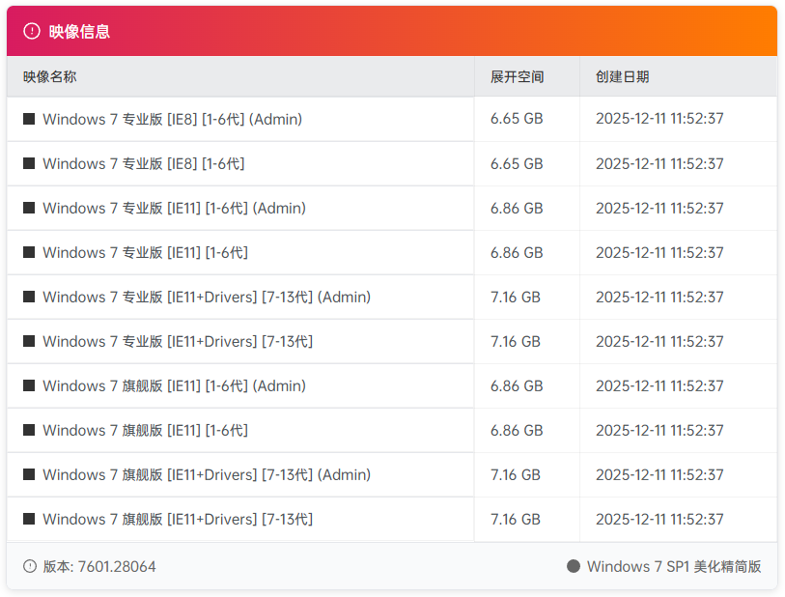Click the 展开空间 column header
785x597 pixels.
click(518, 77)
